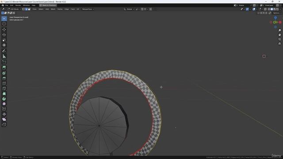Click the Scene name field
Image resolution: width=283 pixels, height=159 pixels.
[x=244, y=5]
